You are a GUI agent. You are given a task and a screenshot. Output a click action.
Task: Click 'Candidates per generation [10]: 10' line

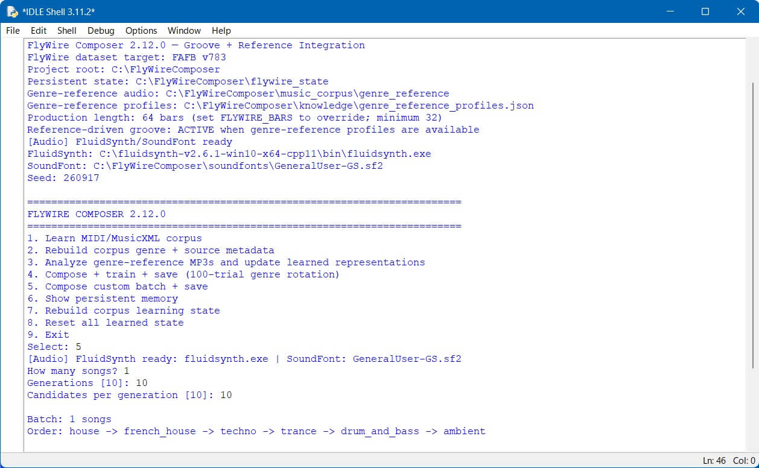coord(130,395)
